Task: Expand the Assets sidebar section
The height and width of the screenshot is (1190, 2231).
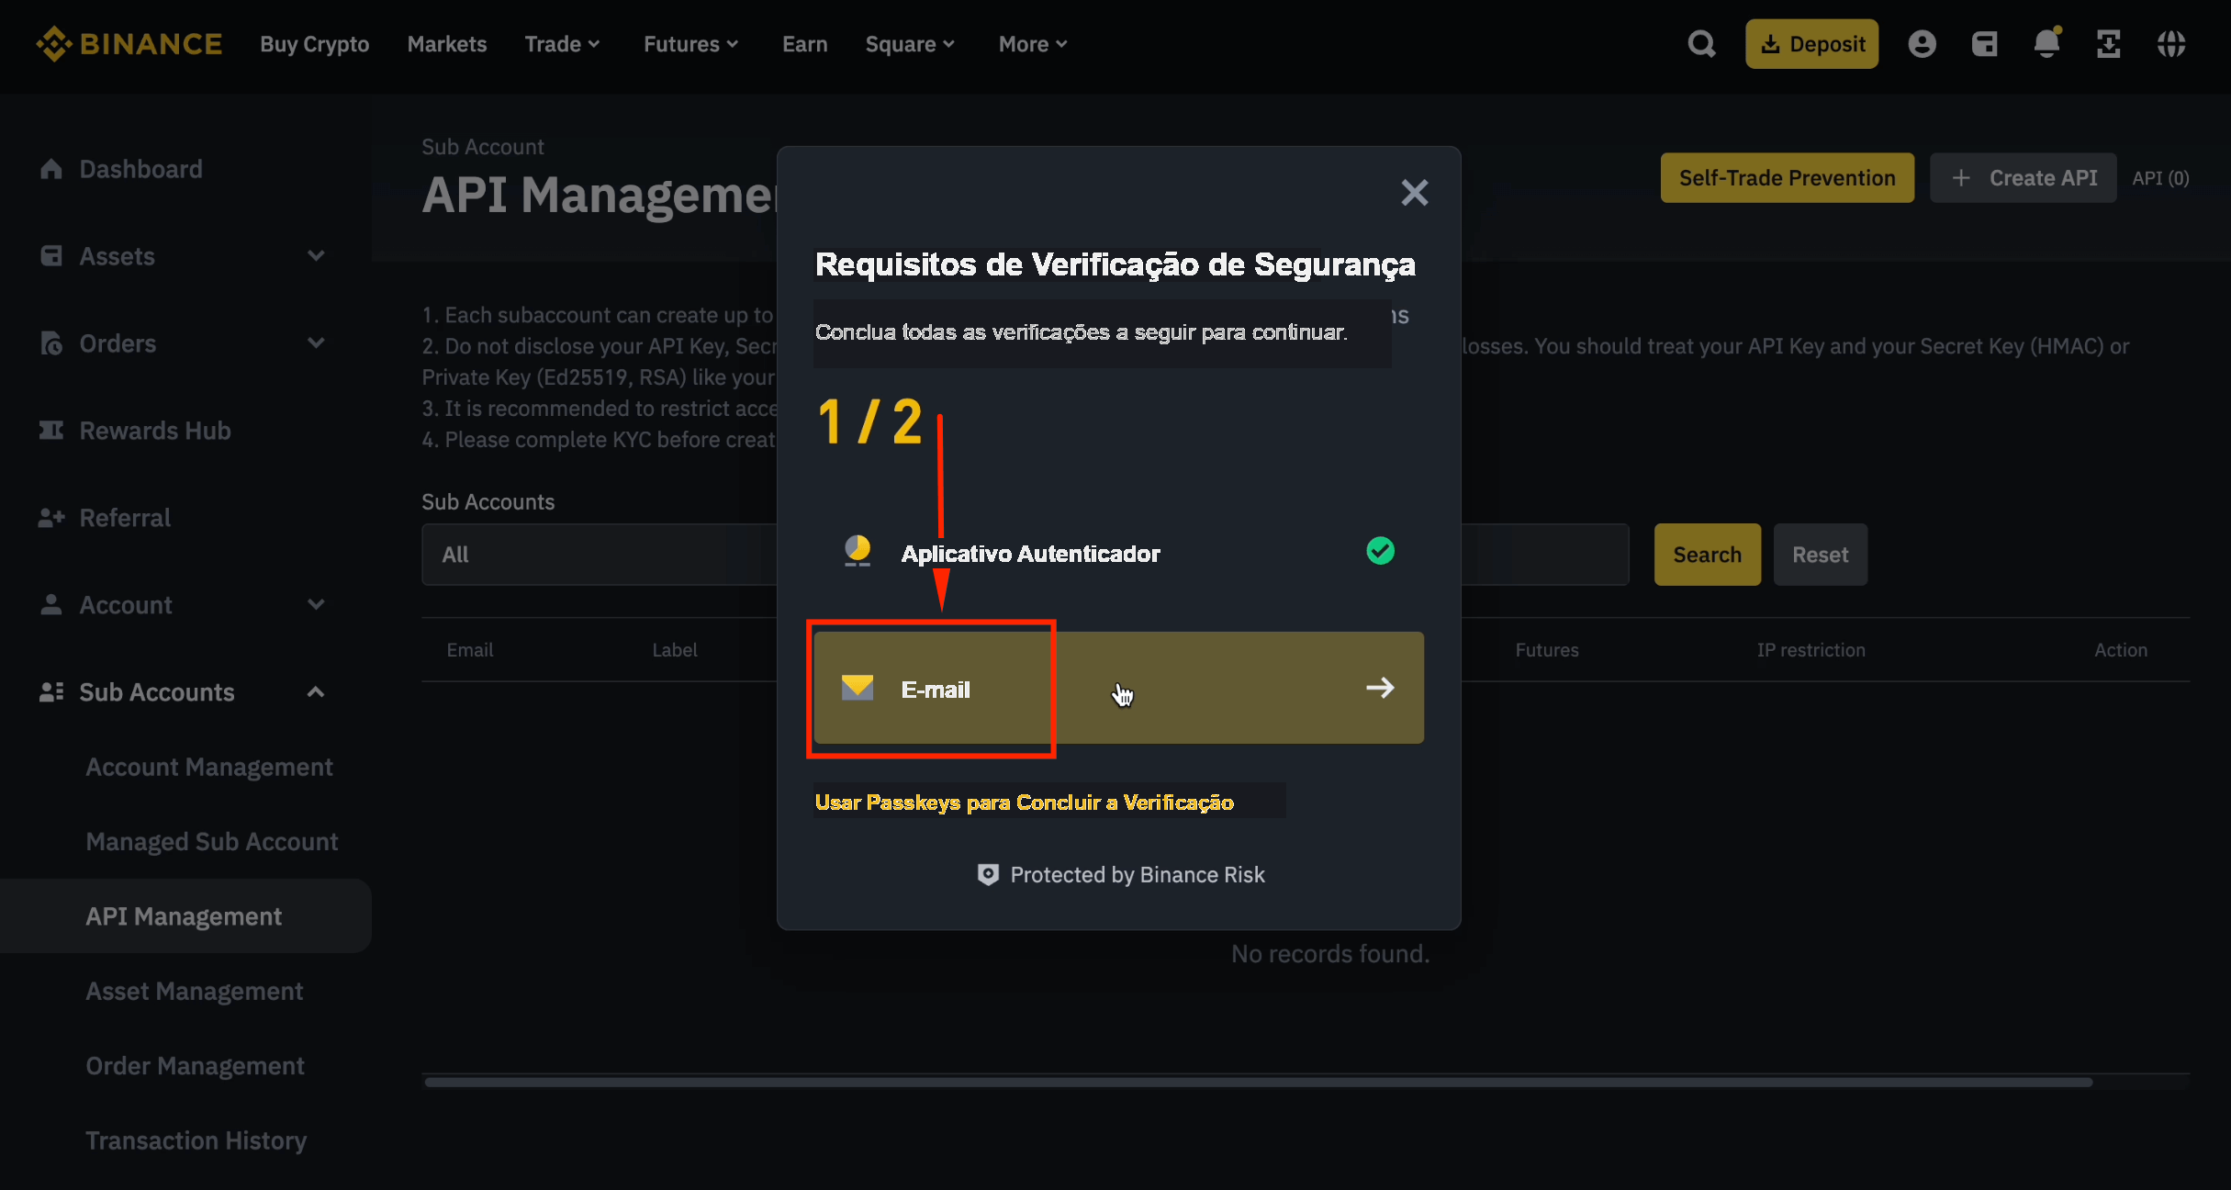Action: [316, 256]
